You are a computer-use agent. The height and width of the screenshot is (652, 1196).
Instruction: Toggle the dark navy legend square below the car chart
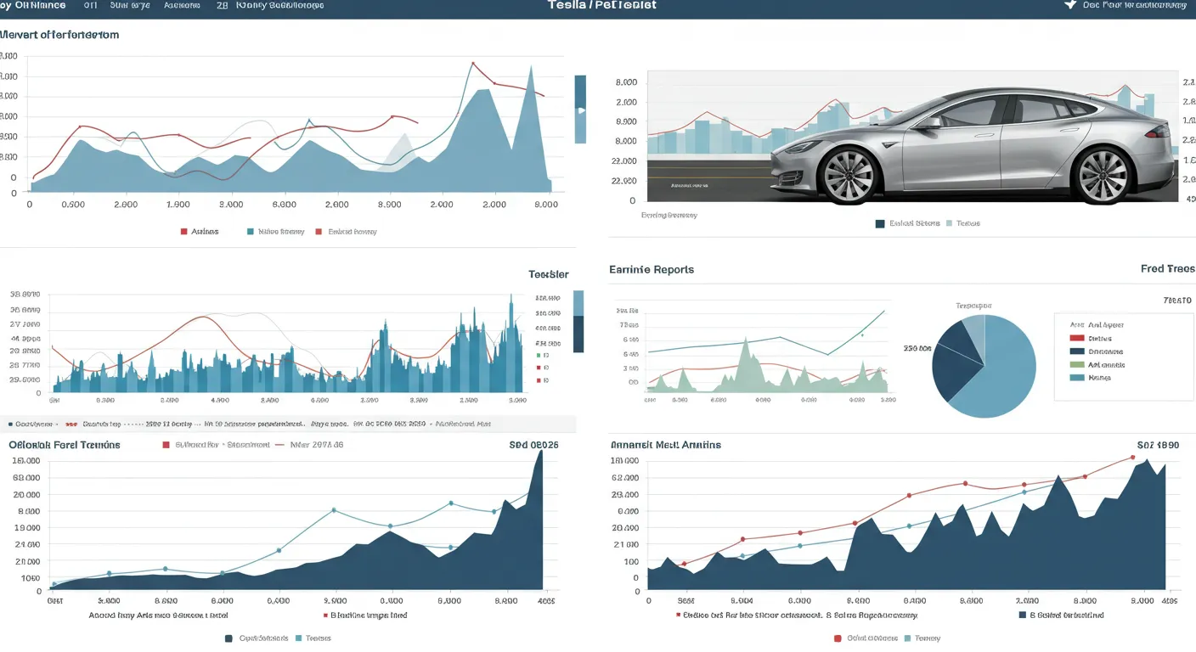pyautogui.click(x=880, y=223)
